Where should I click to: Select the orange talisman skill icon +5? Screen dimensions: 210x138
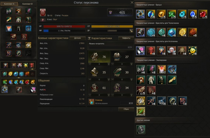192,32
